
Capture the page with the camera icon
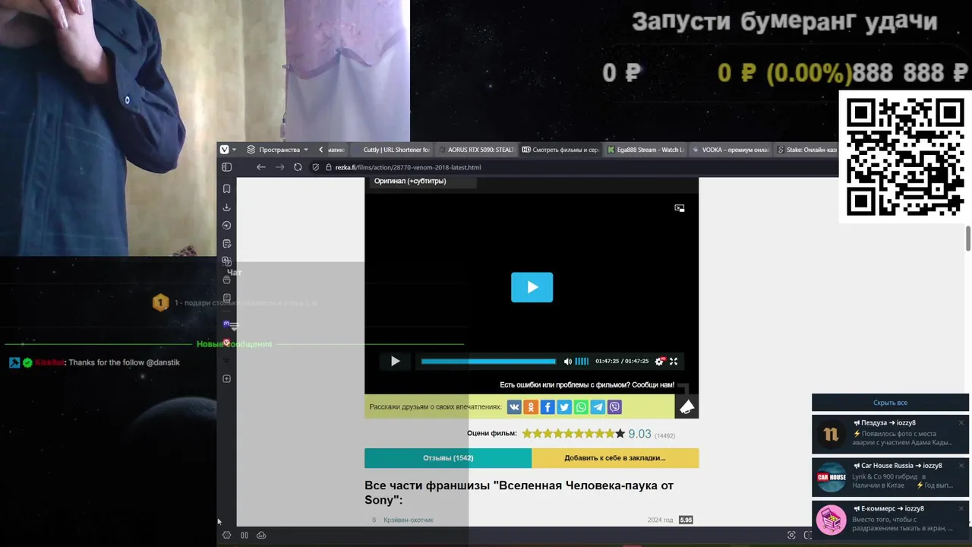pyautogui.click(x=791, y=535)
